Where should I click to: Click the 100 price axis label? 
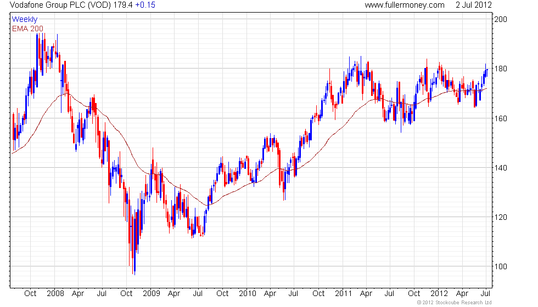pyautogui.click(x=500, y=266)
